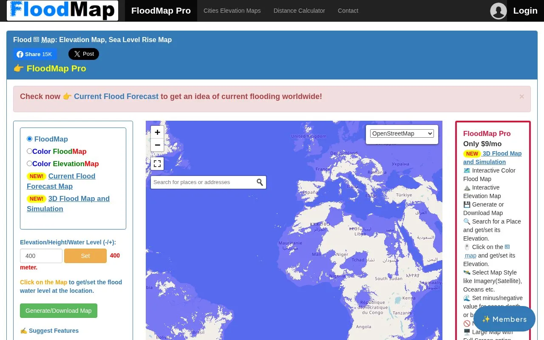
Task: Post to X (Twitter)
Action: click(84, 54)
